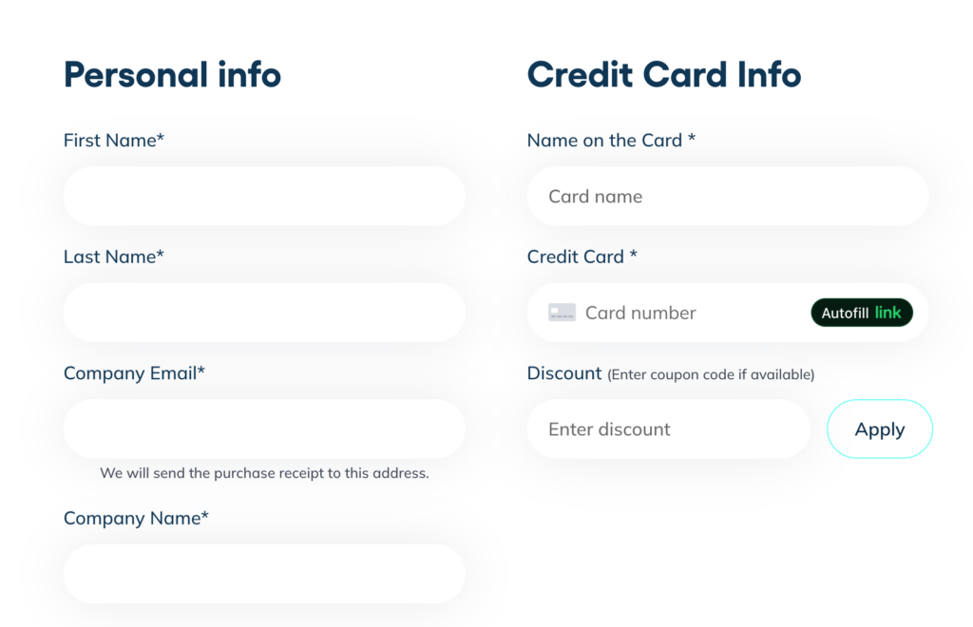Focus the First Name input field
The image size is (973, 627).
click(x=264, y=197)
